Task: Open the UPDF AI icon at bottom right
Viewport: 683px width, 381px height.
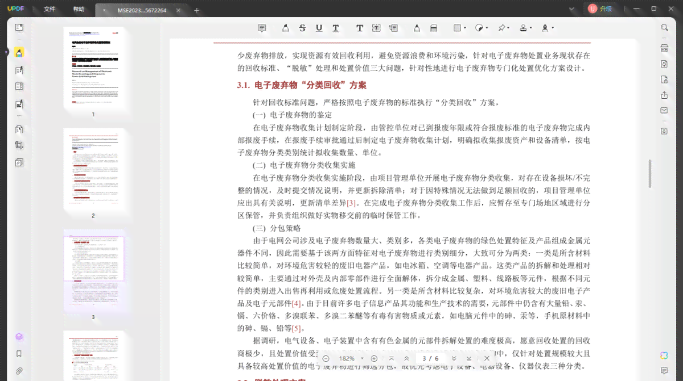Action: 664,355
